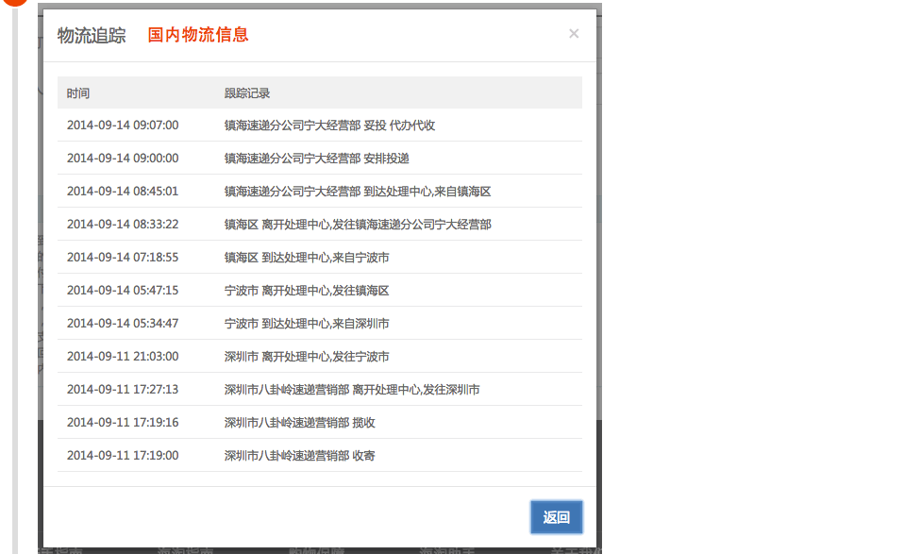Screen dimensions: 921x554
Task: Click the 返回 button
Action: 556,517
